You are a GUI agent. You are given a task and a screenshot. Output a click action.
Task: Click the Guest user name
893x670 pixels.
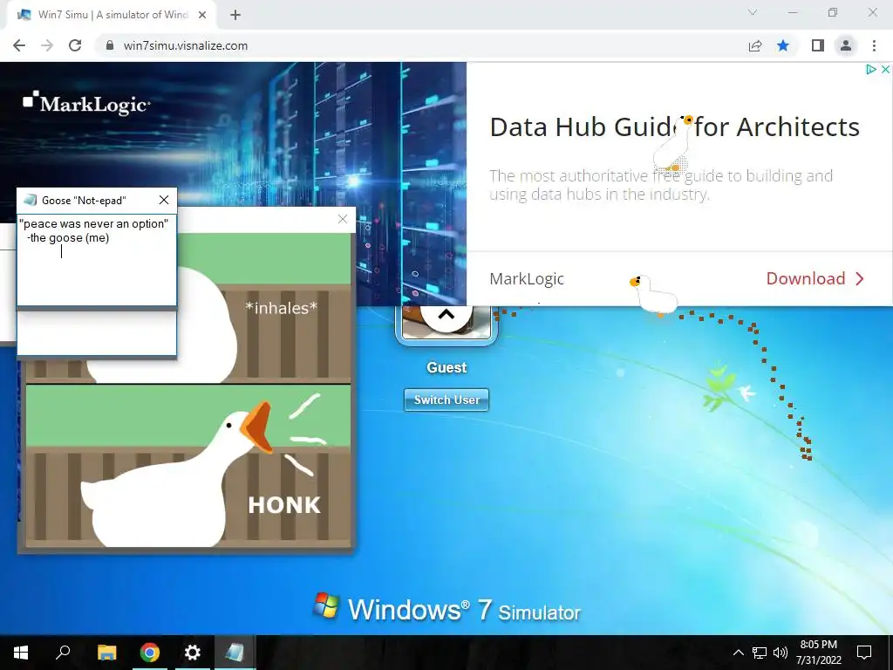[446, 367]
